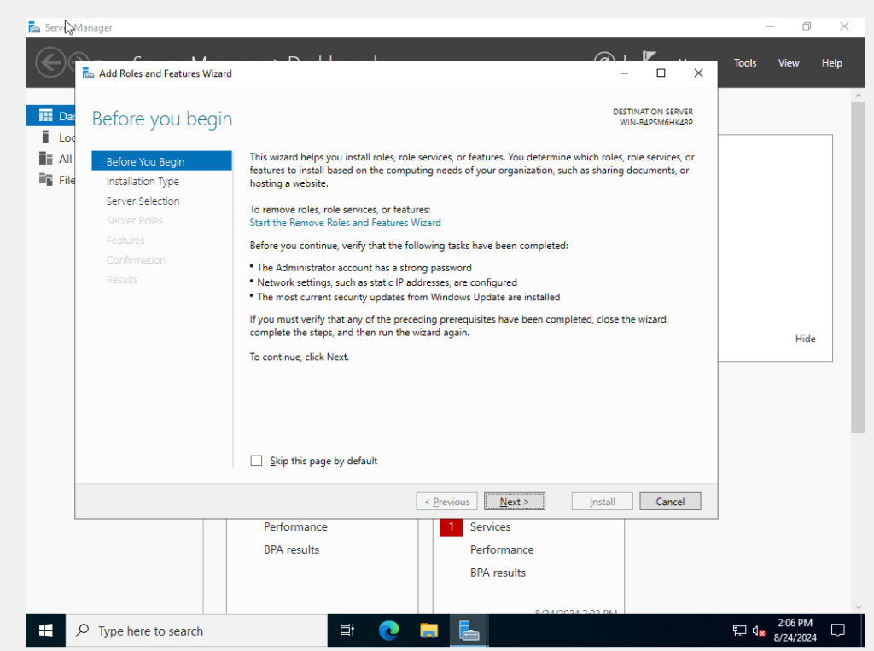Screen dimensions: 874x651
Task: Click the Server Manager title bar icon
Action: pos(34,26)
